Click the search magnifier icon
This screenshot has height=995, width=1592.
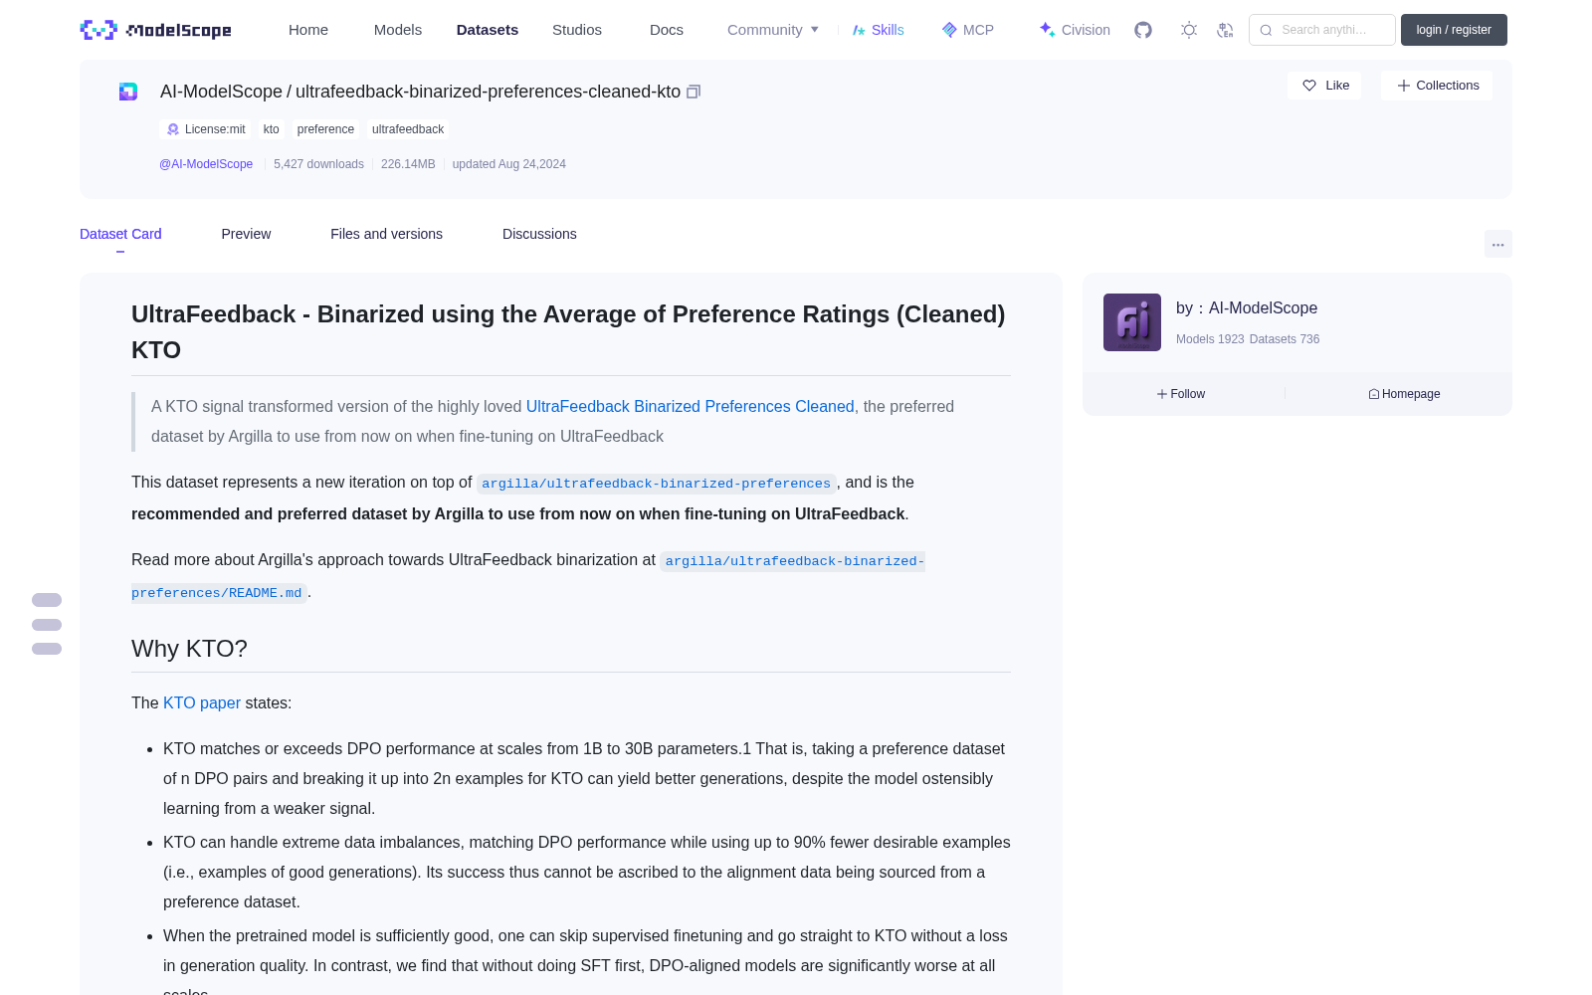pyautogui.click(x=1267, y=30)
